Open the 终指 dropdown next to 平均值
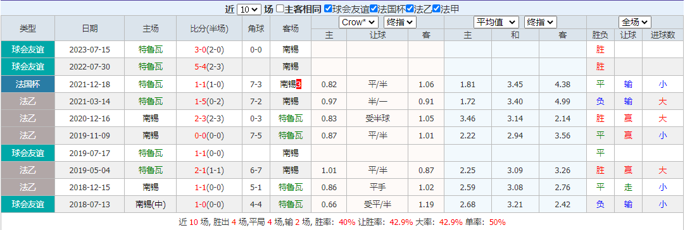Viewport: 685px width, 230px height. click(x=541, y=22)
